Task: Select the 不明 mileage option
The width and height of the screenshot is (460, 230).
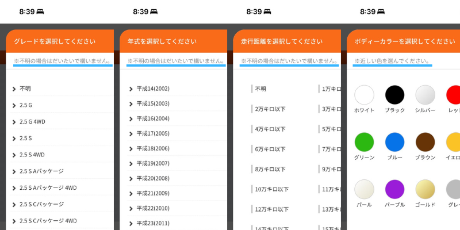Action: click(261, 89)
